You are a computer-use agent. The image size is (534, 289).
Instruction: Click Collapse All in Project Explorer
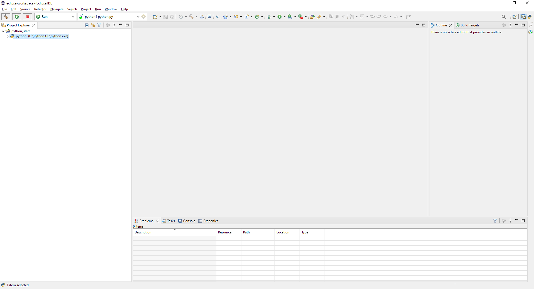point(87,25)
